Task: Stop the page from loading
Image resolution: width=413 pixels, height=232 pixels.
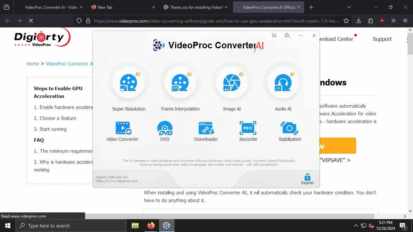Action: point(31,21)
